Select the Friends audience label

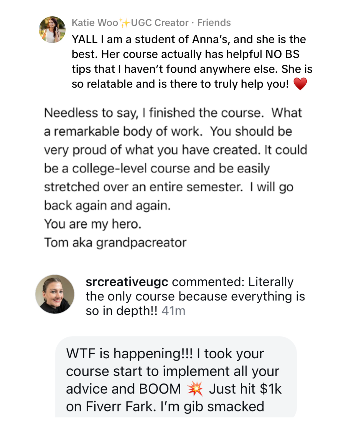click(214, 23)
